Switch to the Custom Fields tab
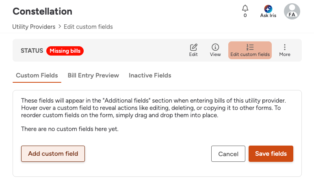Screen dimensions: 314x189 [x=37, y=75]
